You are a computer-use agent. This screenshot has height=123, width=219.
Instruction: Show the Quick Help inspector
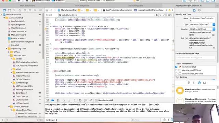point(199,10)
